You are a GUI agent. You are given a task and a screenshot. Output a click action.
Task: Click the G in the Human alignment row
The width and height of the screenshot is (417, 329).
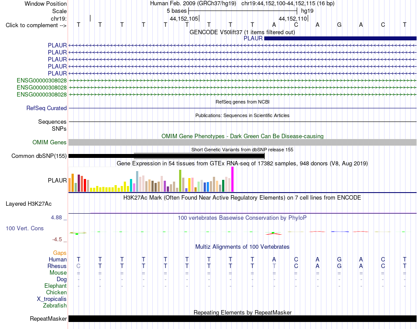point(339,259)
